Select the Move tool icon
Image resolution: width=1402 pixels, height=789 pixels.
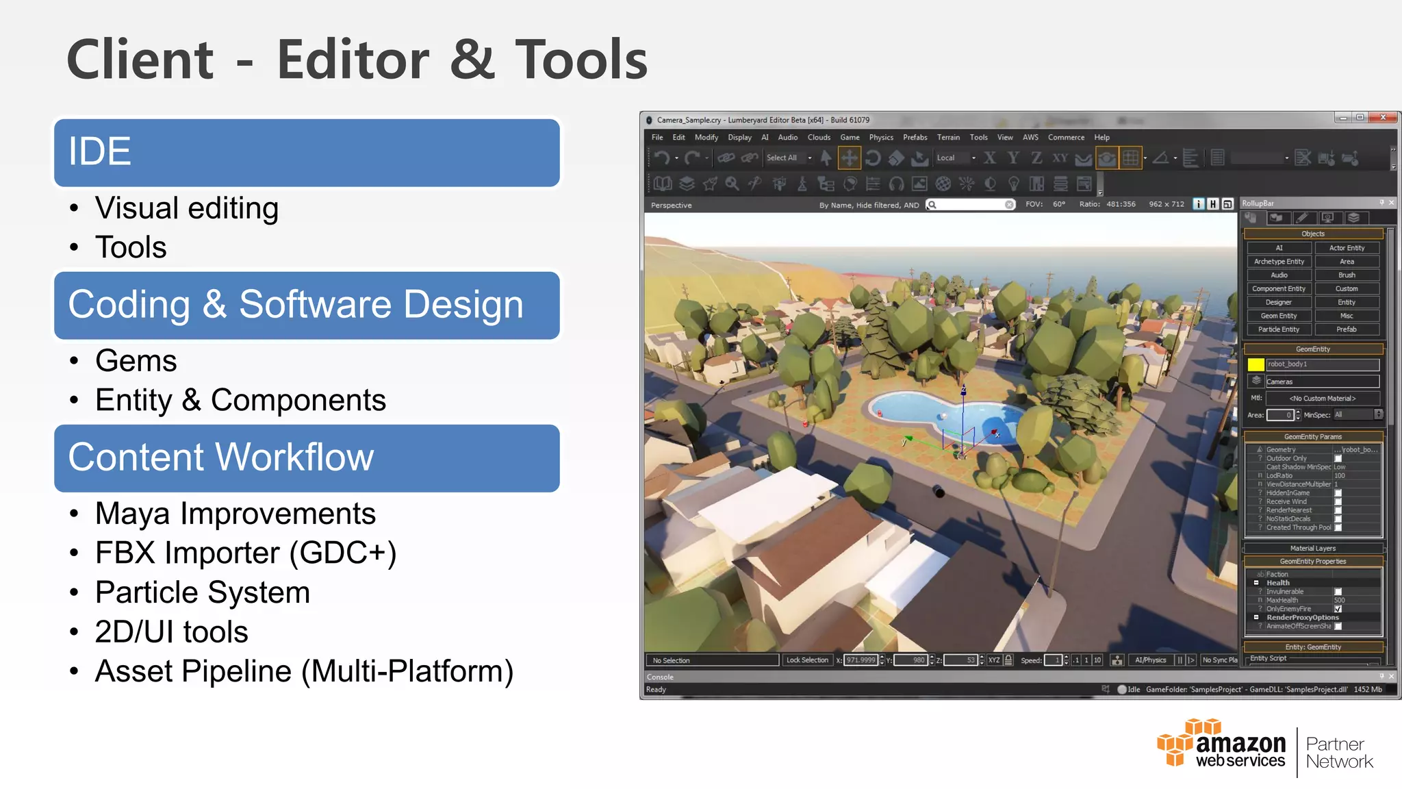(x=849, y=158)
